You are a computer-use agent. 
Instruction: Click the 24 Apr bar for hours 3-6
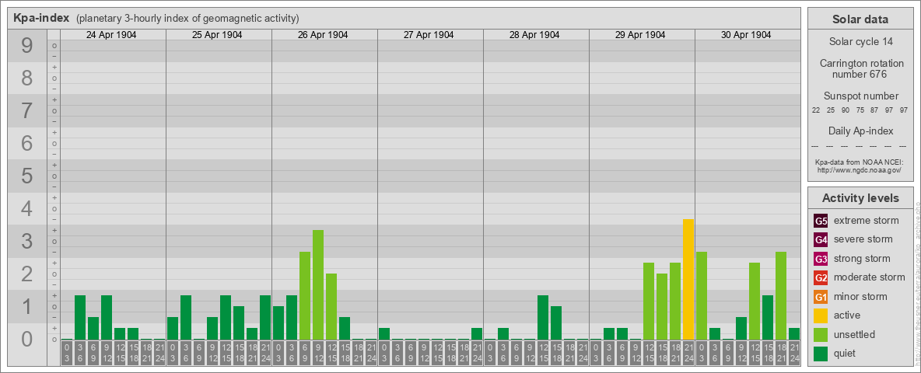tap(80, 318)
